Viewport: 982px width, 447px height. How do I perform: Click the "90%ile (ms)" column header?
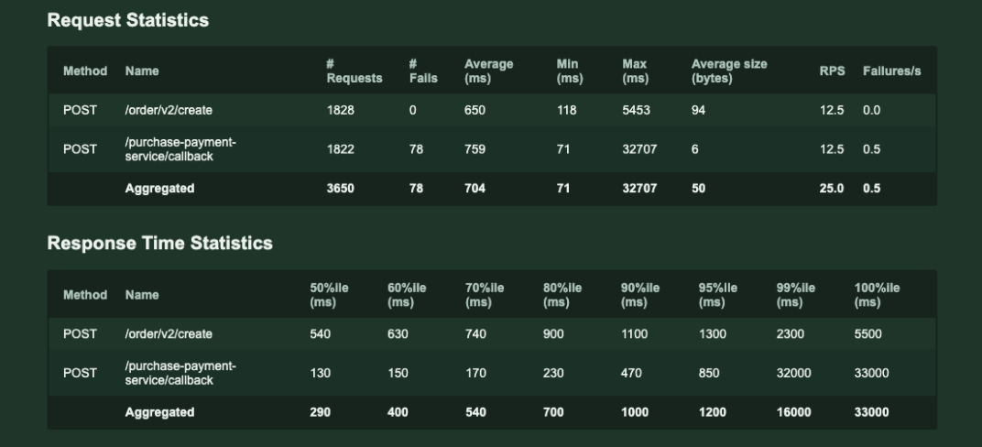pos(639,295)
